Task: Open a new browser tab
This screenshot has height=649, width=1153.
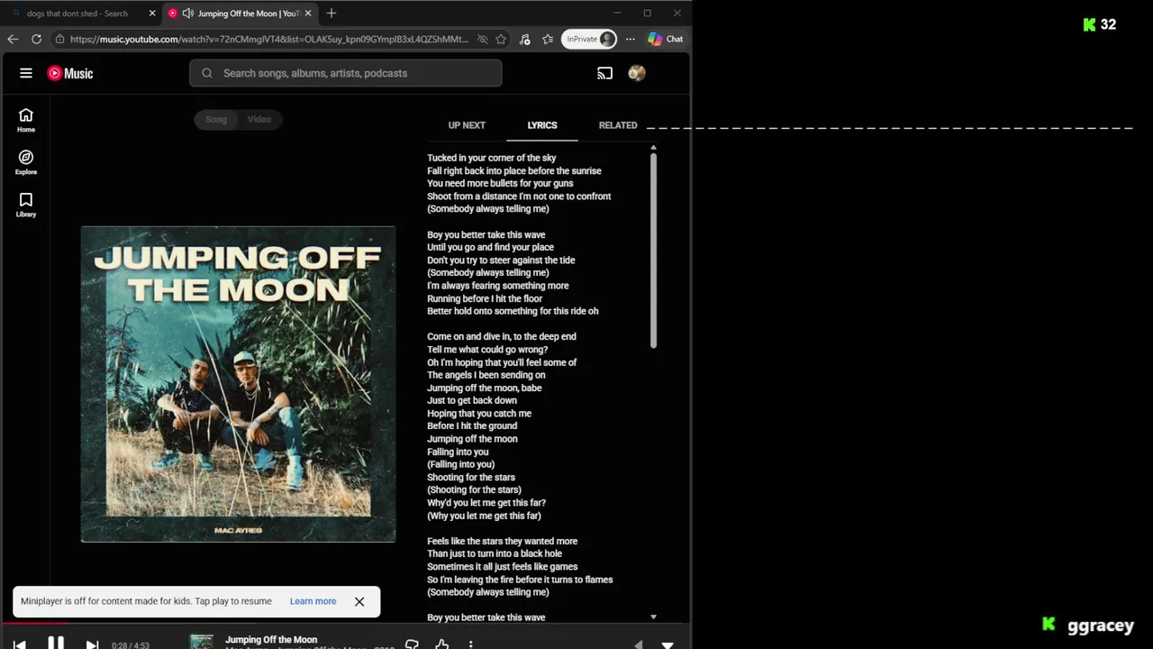Action: coord(331,14)
